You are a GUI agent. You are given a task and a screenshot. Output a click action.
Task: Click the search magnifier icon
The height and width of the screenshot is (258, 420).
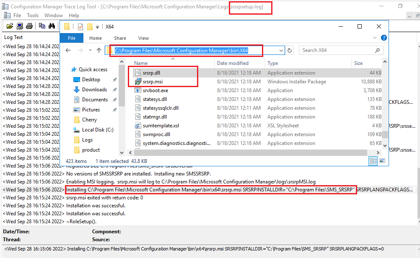377,50
